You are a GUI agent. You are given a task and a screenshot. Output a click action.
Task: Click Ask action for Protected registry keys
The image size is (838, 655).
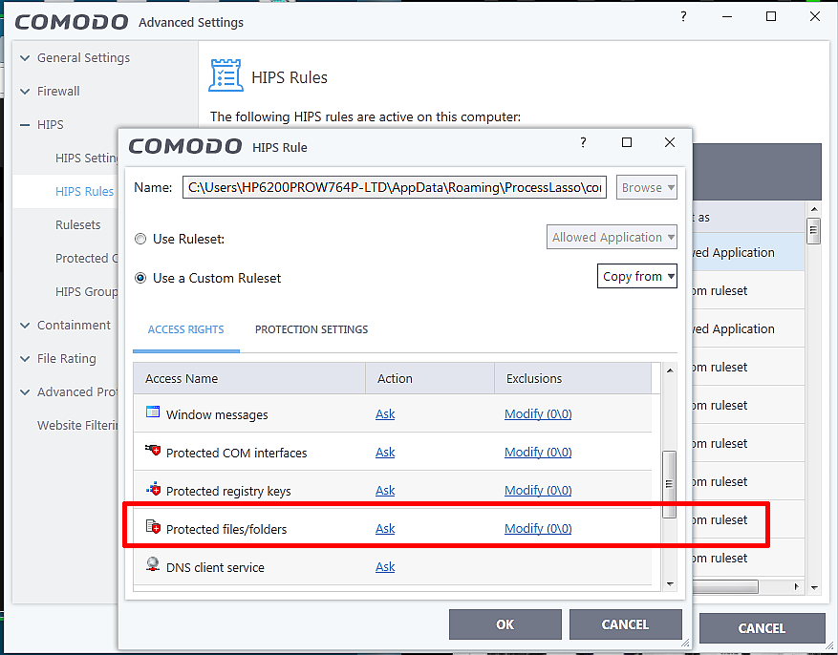(x=385, y=490)
